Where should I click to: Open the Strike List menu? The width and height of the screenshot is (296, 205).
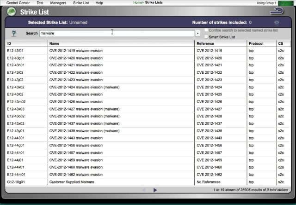pos(81,3)
